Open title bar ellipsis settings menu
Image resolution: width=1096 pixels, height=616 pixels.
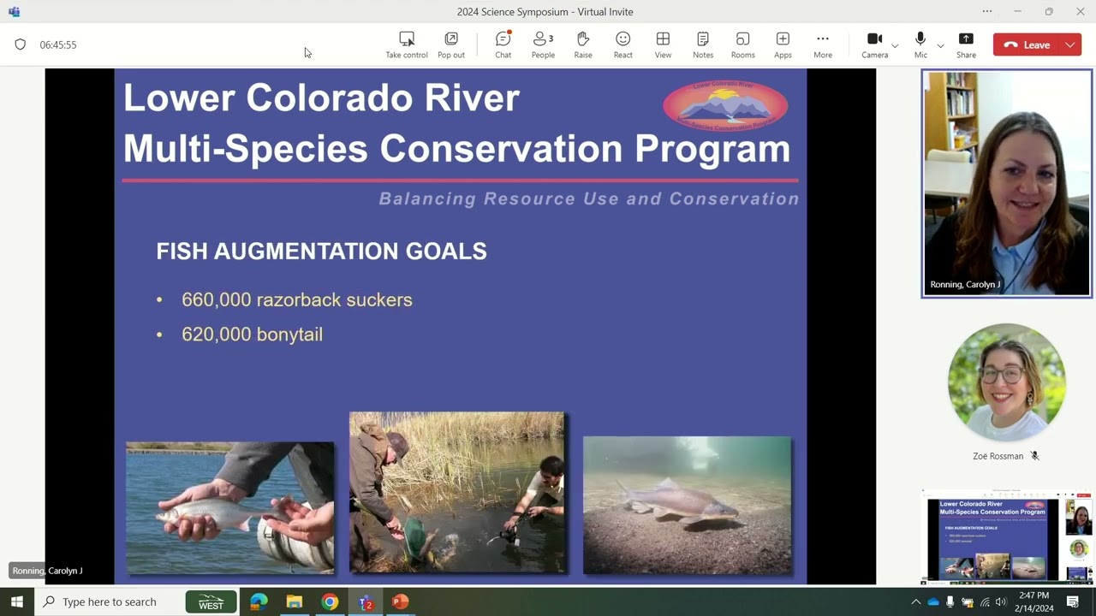click(987, 12)
